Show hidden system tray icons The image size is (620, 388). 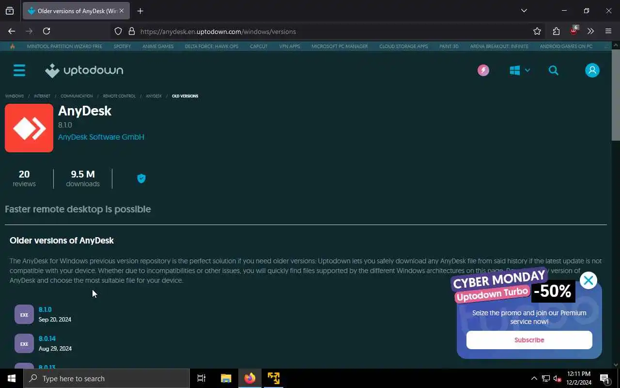click(x=534, y=378)
